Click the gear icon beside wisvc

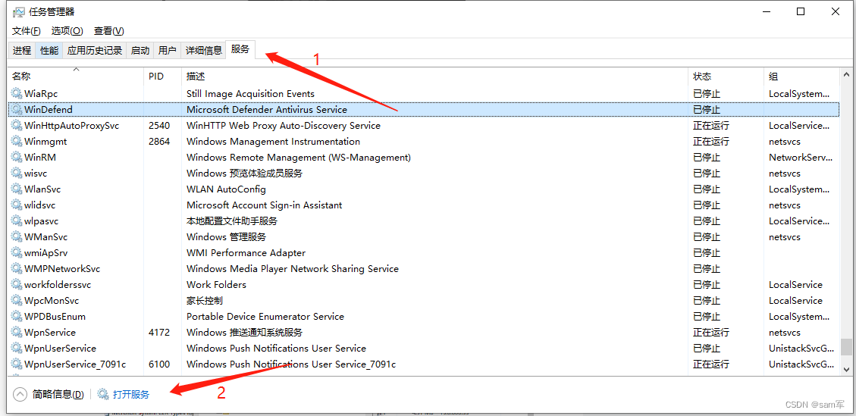coord(17,174)
